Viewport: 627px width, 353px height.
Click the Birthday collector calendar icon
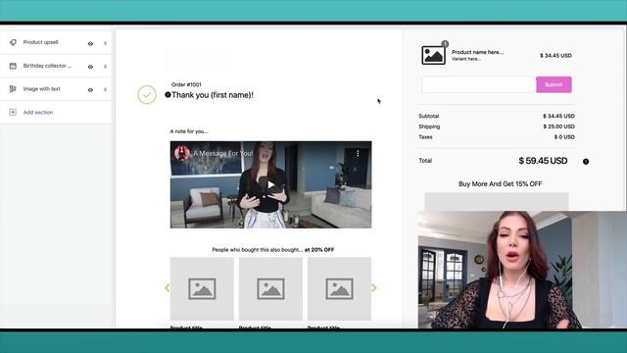click(13, 66)
